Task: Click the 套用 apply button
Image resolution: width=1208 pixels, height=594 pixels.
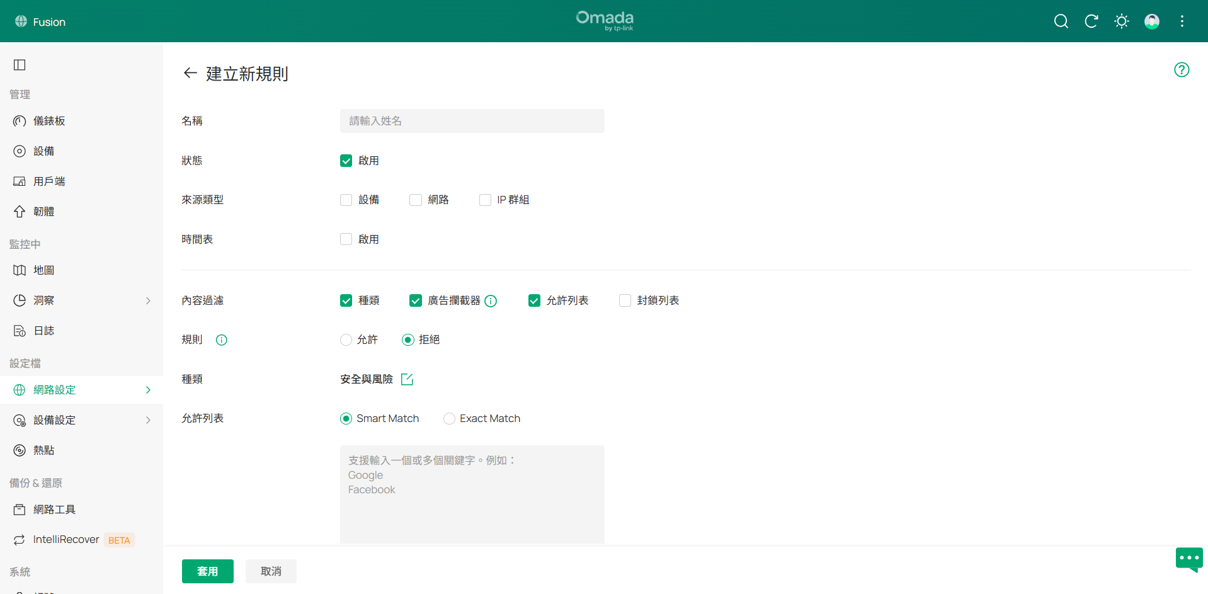Action: 208,571
